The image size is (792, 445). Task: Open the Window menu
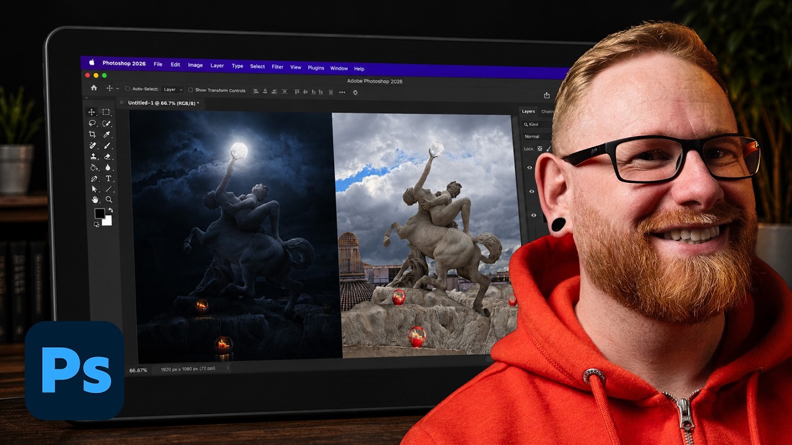click(x=339, y=68)
